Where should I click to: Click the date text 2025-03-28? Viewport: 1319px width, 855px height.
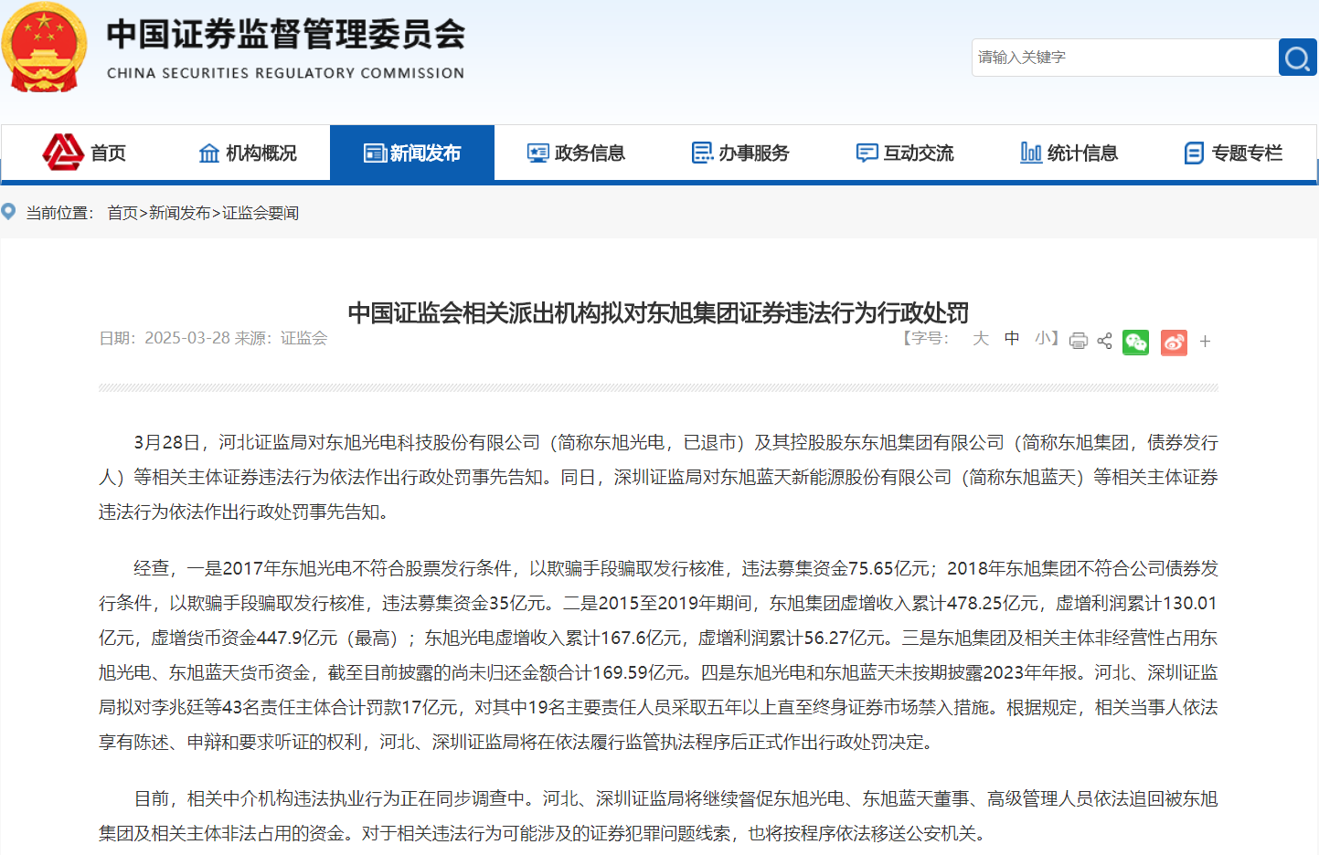point(187,338)
